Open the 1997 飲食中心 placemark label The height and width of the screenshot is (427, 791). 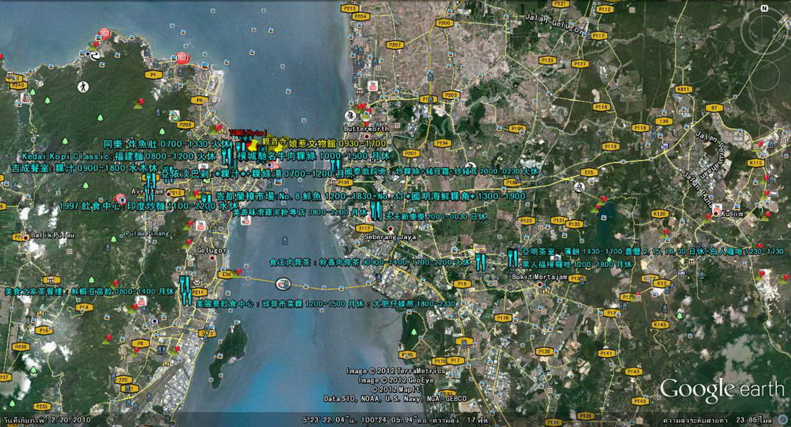pos(148,206)
